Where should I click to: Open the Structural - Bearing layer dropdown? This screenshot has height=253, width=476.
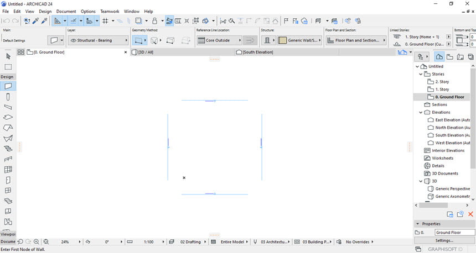(98, 40)
